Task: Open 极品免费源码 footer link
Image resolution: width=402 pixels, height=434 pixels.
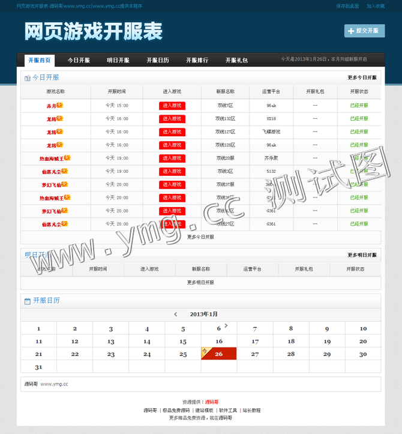Action: point(176,410)
